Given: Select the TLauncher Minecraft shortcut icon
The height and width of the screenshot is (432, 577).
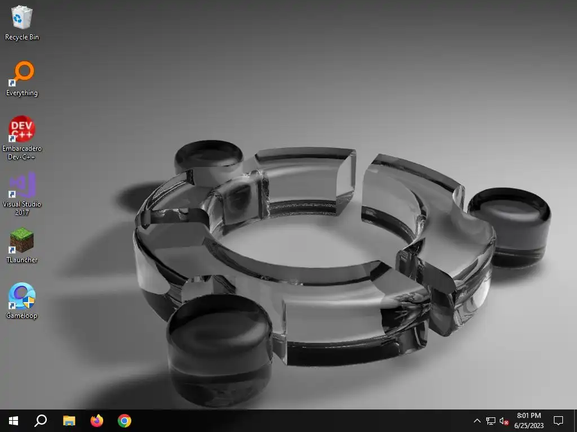Looking at the screenshot, I should point(22,241).
